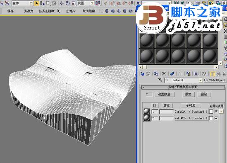Screen dimensions: 227x163
Task: Enable checkbox for sub-material ID 1
Action: coord(216,112)
